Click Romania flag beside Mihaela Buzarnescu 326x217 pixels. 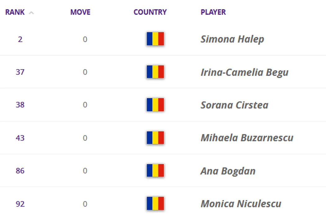155,138
